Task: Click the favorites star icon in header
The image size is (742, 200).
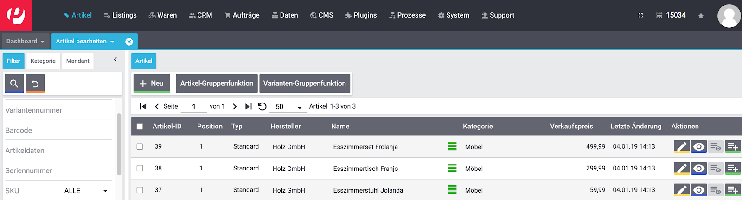Action: tap(701, 16)
